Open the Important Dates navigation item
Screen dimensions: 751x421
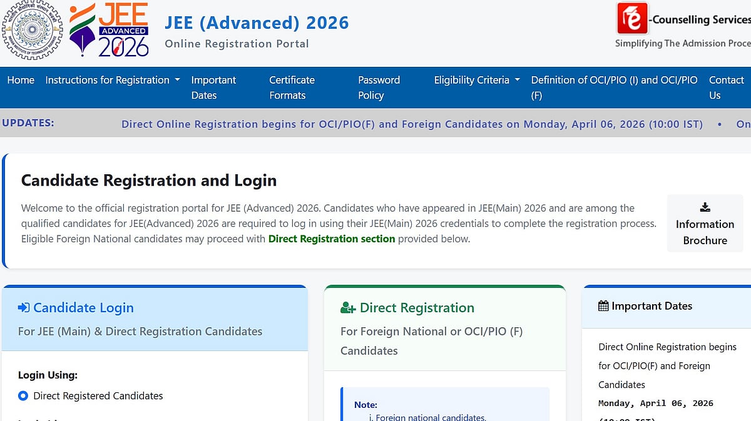[213, 87]
